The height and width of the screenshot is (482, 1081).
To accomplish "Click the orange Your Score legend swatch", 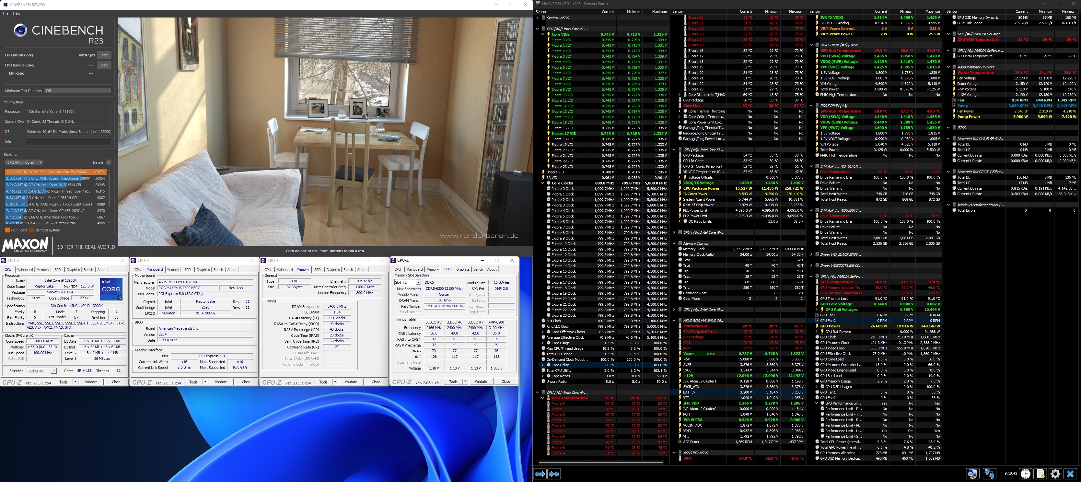I will pyautogui.click(x=7, y=230).
